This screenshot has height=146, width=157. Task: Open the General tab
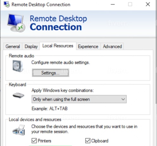(x=13, y=46)
